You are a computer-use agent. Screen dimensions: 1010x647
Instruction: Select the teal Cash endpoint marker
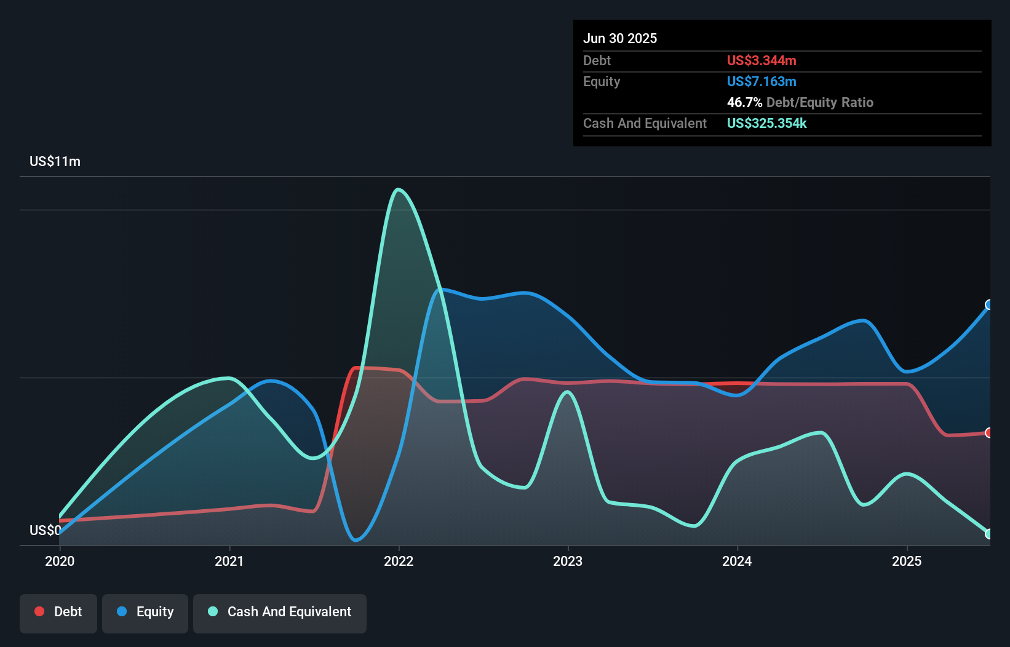point(988,534)
